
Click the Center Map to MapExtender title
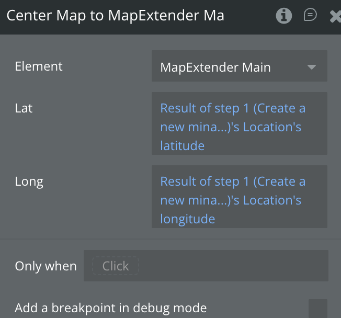coord(116,16)
